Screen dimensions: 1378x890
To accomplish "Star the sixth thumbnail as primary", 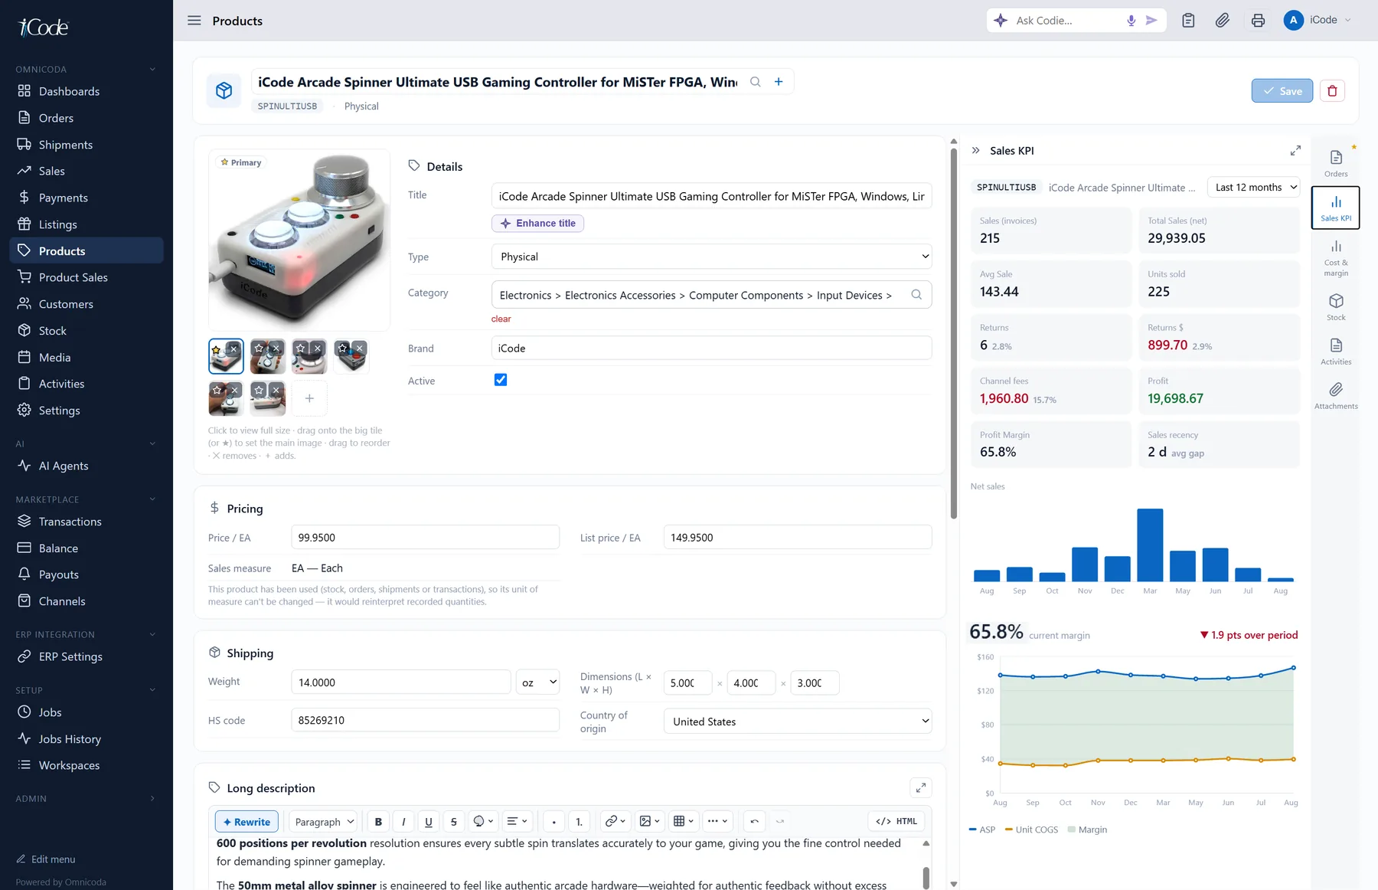I will (x=259, y=391).
